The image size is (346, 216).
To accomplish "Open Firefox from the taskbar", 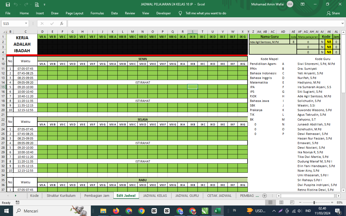I will click(x=116, y=211).
